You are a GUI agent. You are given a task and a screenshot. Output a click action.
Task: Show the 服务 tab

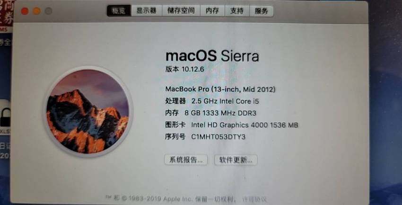[261, 11]
